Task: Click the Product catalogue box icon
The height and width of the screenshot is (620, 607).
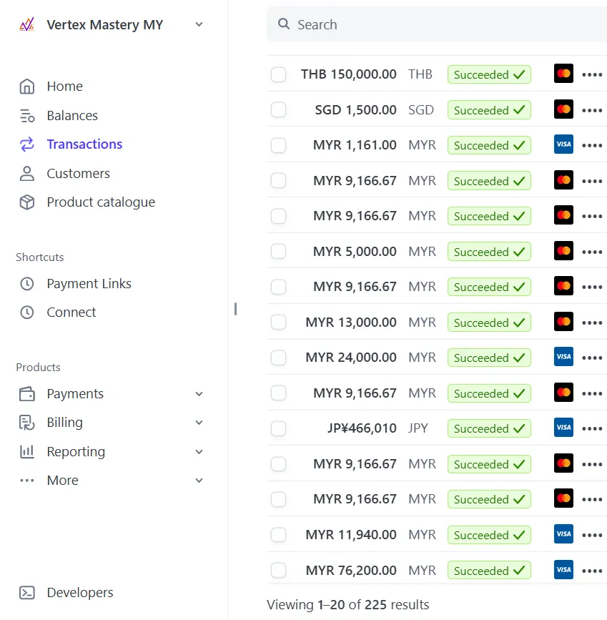Action: (x=27, y=202)
